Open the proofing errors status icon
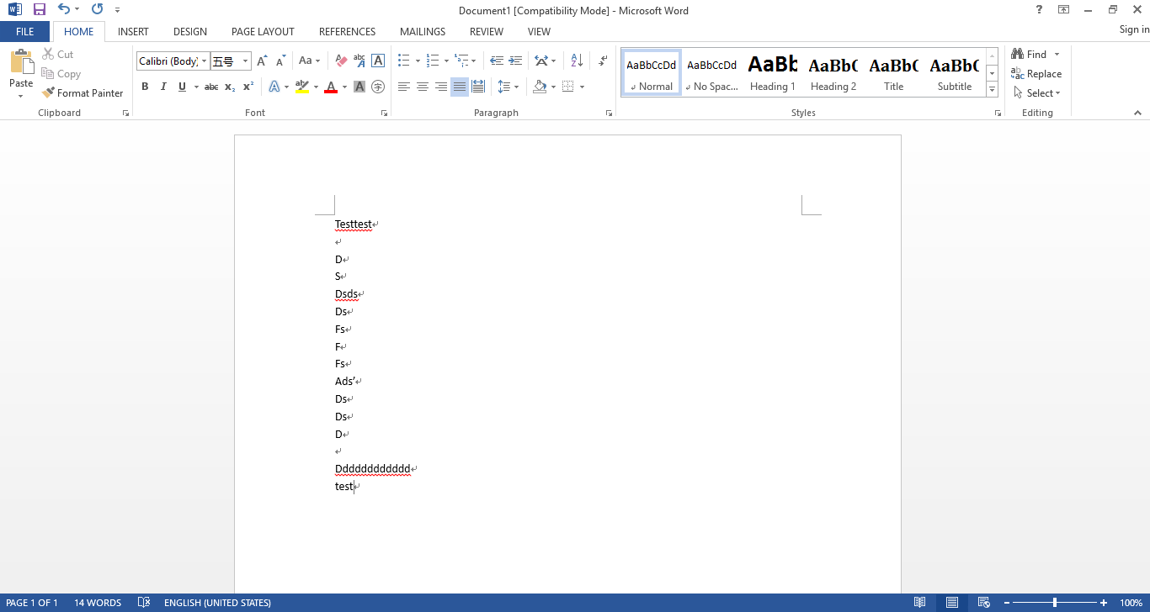Screen dimensions: 1150x612 point(144,603)
